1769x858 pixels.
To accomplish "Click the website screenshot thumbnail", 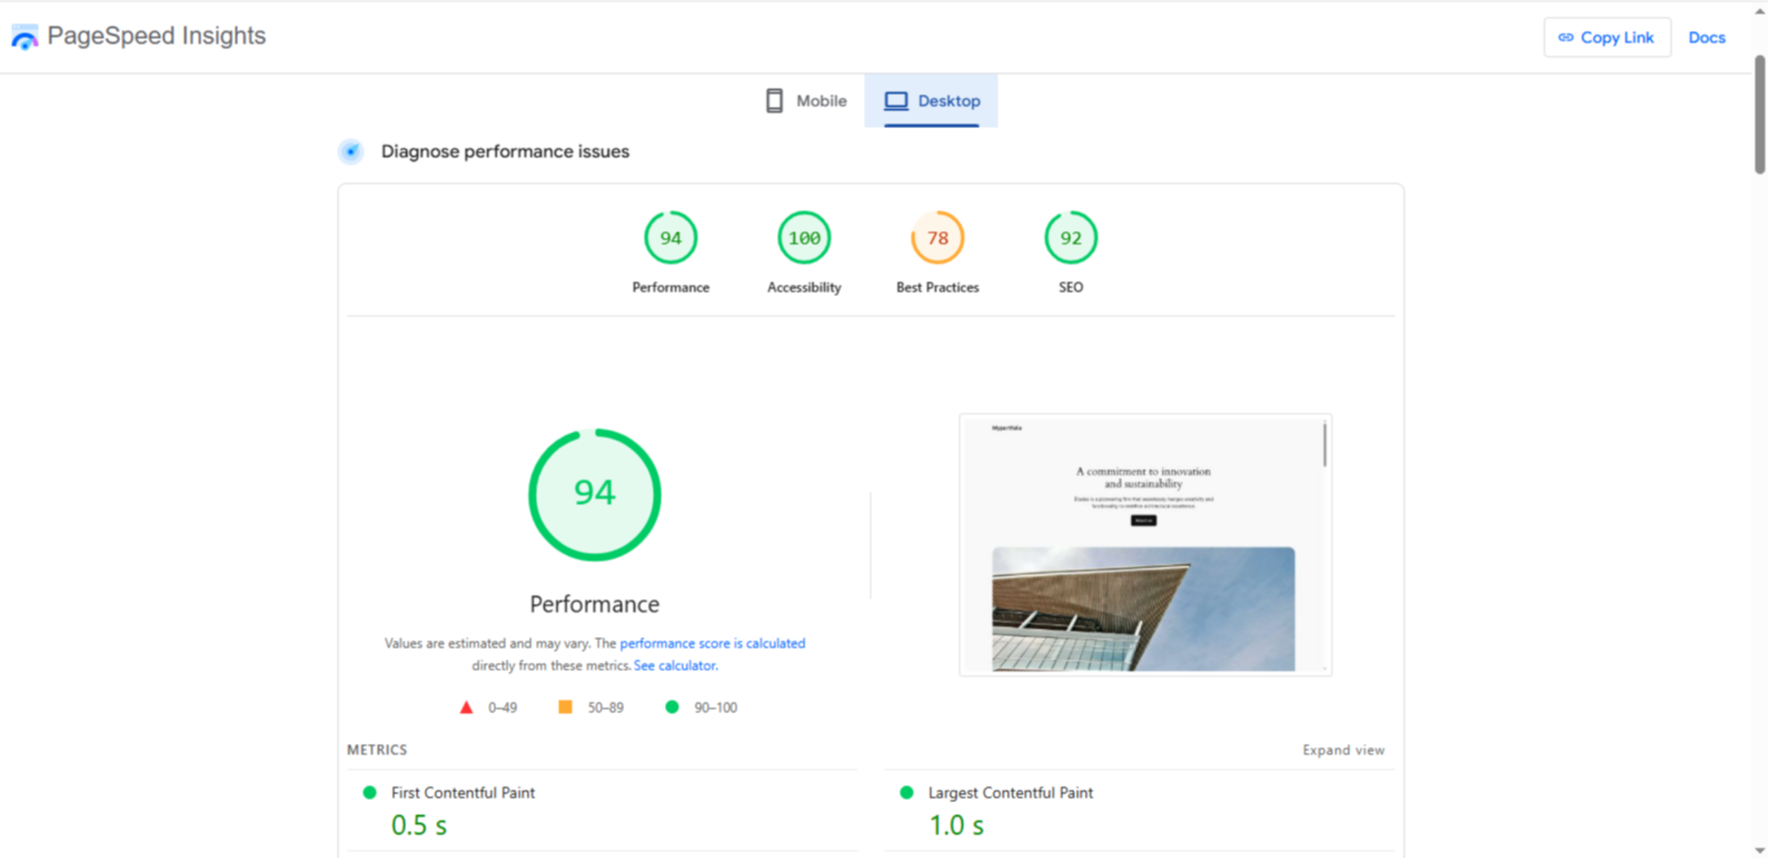I will pos(1143,544).
